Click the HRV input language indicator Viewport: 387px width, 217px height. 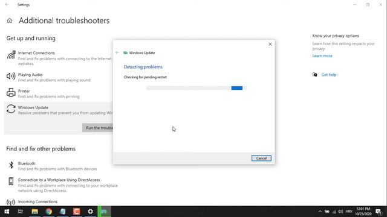tap(349, 212)
